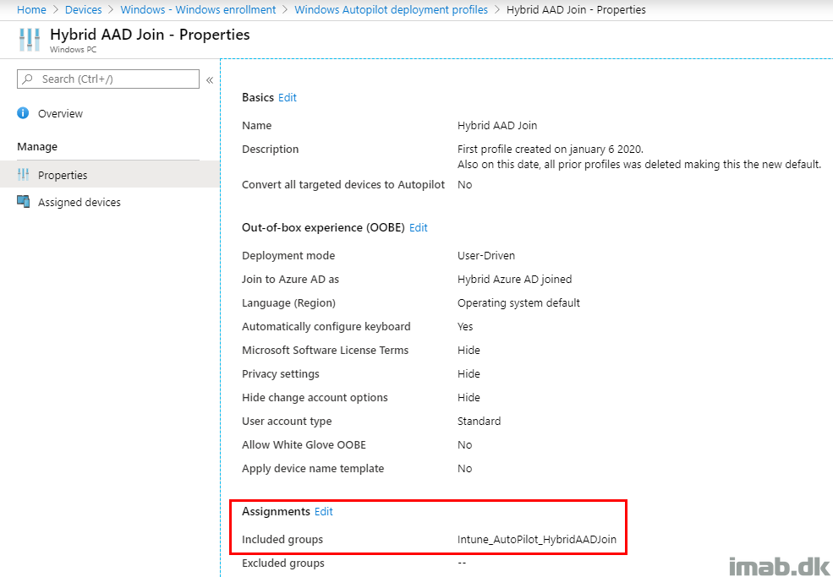Click the Hybrid Azure AD joined value
Image resolution: width=833 pixels, height=577 pixels.
[515, 280]
